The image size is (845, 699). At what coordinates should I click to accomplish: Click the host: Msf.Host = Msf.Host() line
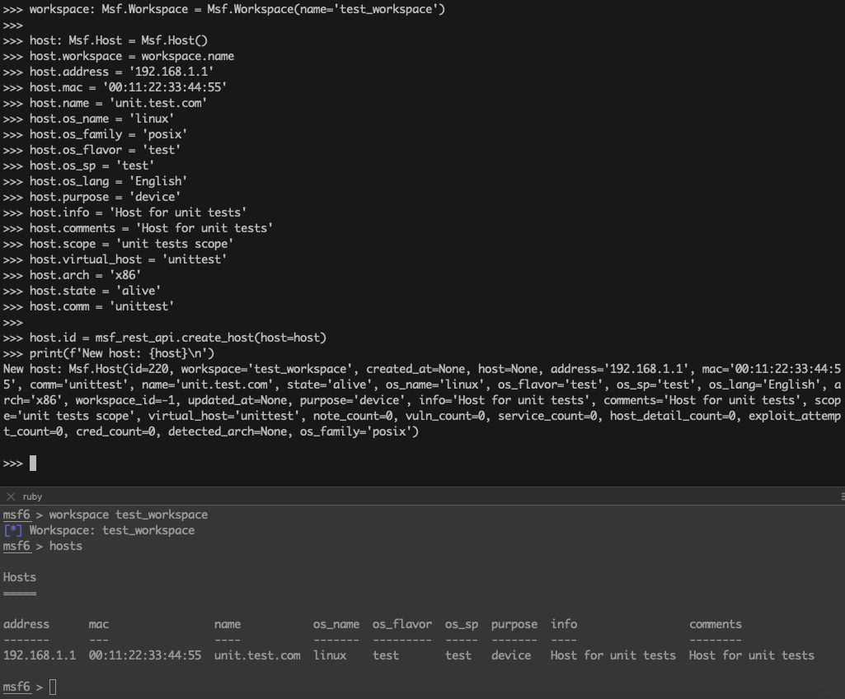[x=106, y=40]
